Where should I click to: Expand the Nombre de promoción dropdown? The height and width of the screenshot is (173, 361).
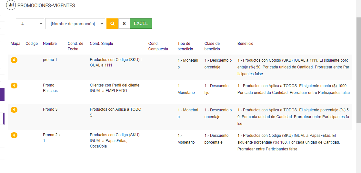(75, 24)
